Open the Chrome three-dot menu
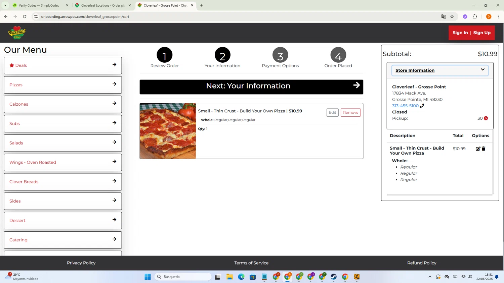The width and height of the screenshot is (504, 283). pyautogui.click(x=498, y=16)
